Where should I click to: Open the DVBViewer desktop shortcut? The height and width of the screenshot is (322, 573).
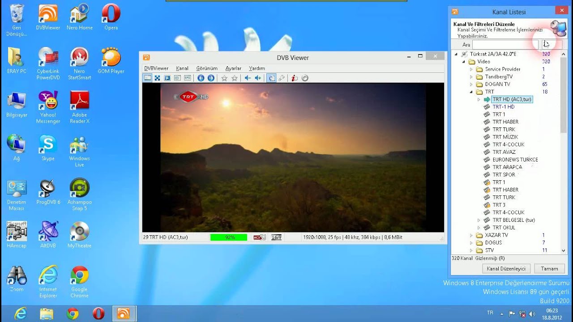coord(48,17)
